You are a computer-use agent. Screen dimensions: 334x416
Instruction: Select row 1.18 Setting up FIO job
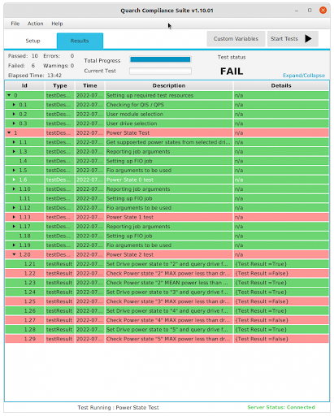pos(167,236)
